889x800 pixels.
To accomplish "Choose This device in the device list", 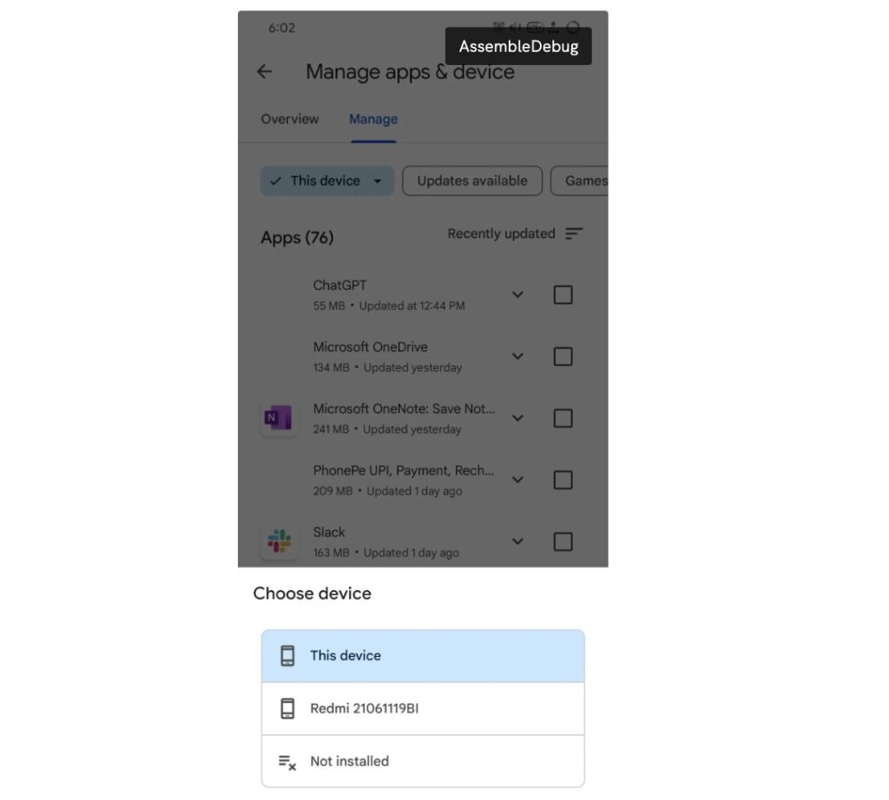I will click(423, 655).
